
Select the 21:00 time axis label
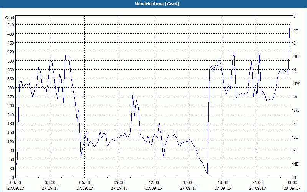pyautogui.click(x=257, y=182)
